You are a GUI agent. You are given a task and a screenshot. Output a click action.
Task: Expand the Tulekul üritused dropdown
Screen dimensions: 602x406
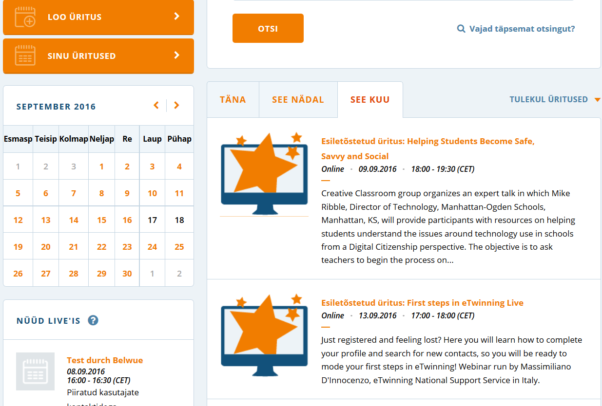(x=597, y=100)
